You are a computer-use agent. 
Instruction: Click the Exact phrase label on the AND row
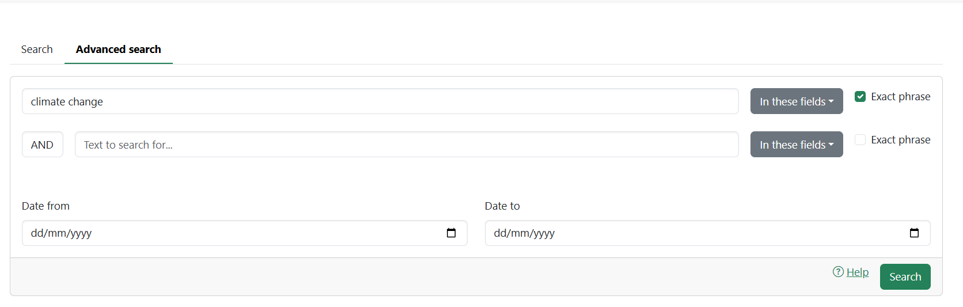click(900, 140)
